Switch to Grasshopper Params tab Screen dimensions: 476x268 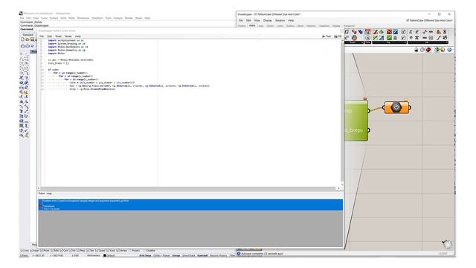click(x=242, y=26)
